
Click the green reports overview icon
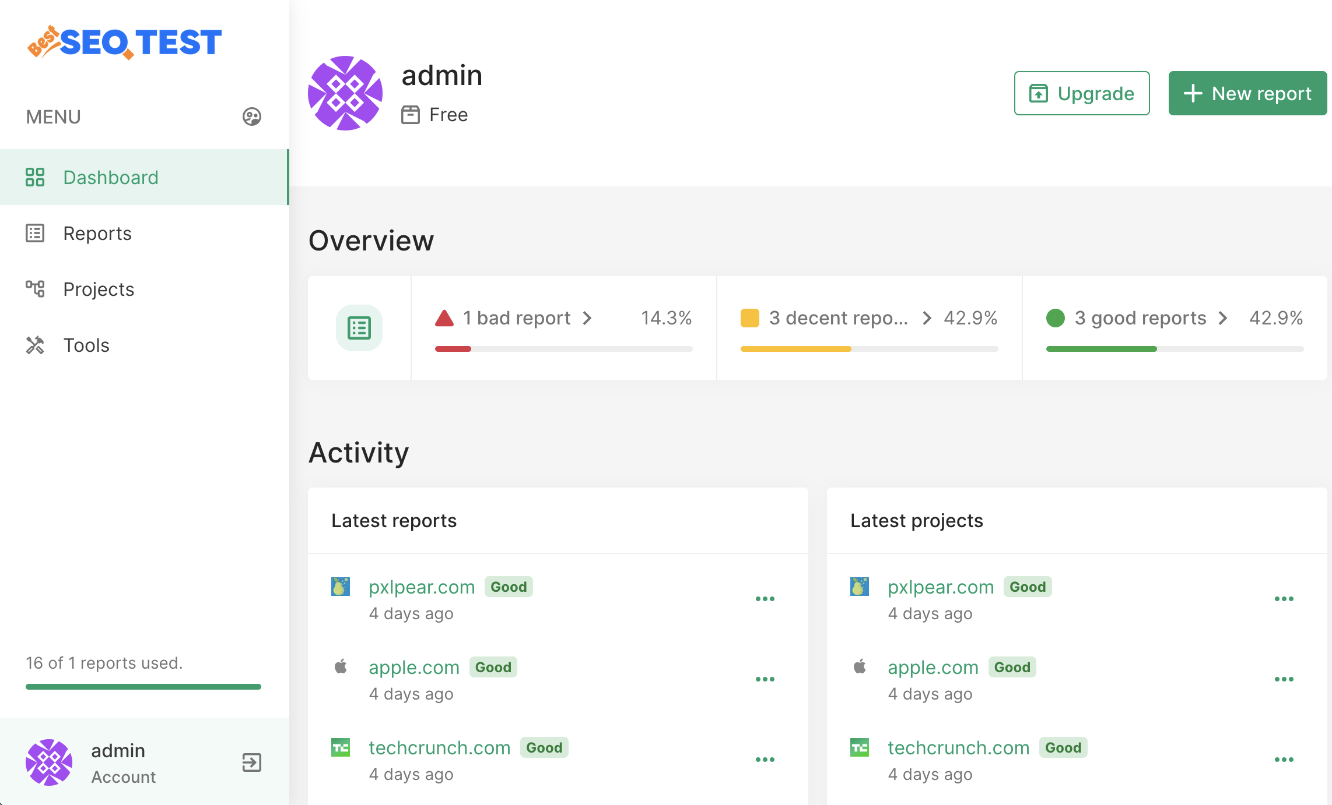pos(359,328)
